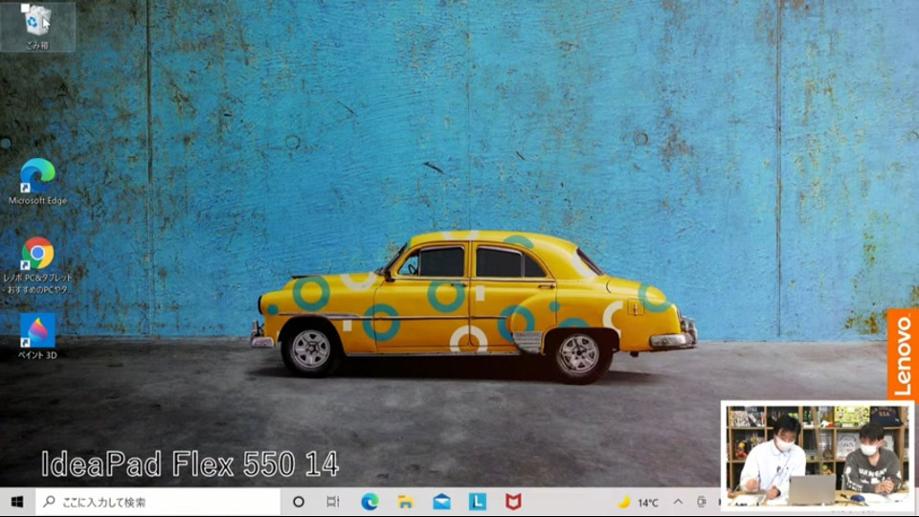Select the ペイント 3D desktop shortcut
The width and height of the screenshot is (919, 517).
pos(37,336)
